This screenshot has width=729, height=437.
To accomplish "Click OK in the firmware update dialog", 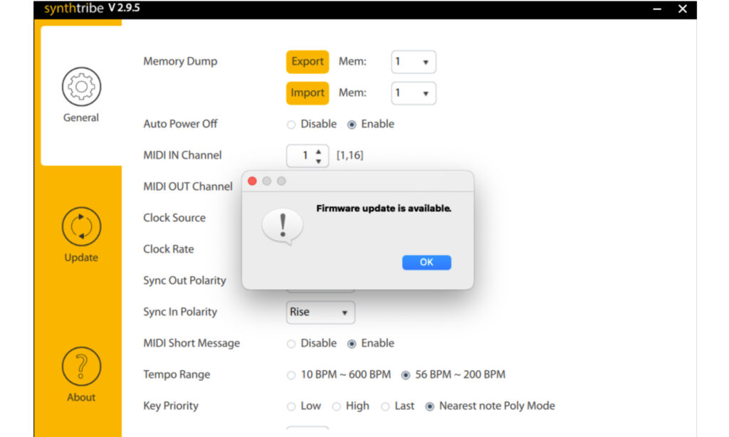I will tap(426, 262).
